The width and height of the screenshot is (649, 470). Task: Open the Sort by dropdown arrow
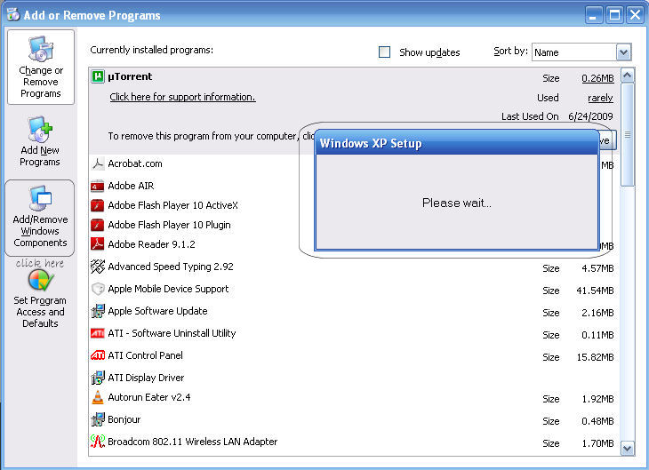624,52
